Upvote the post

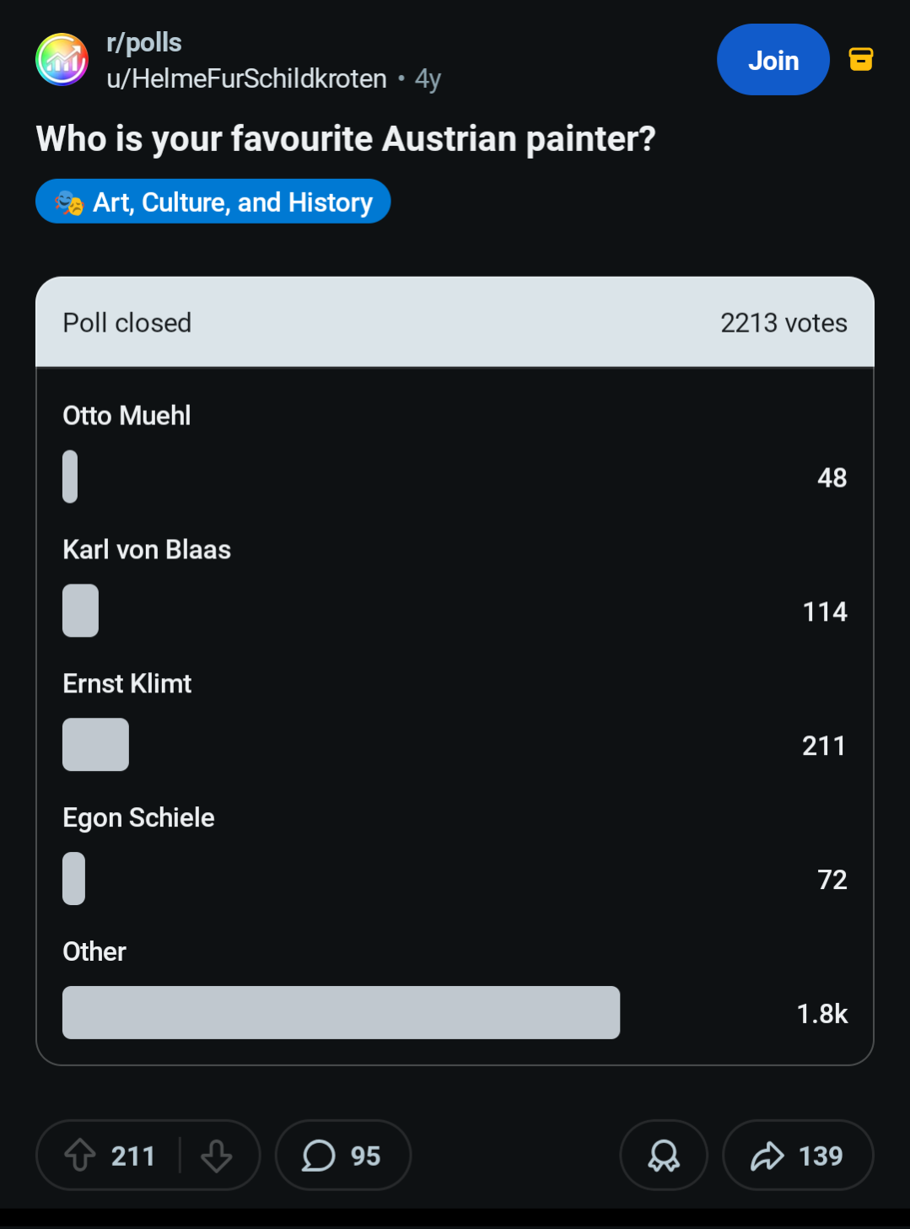point(80,1155)
